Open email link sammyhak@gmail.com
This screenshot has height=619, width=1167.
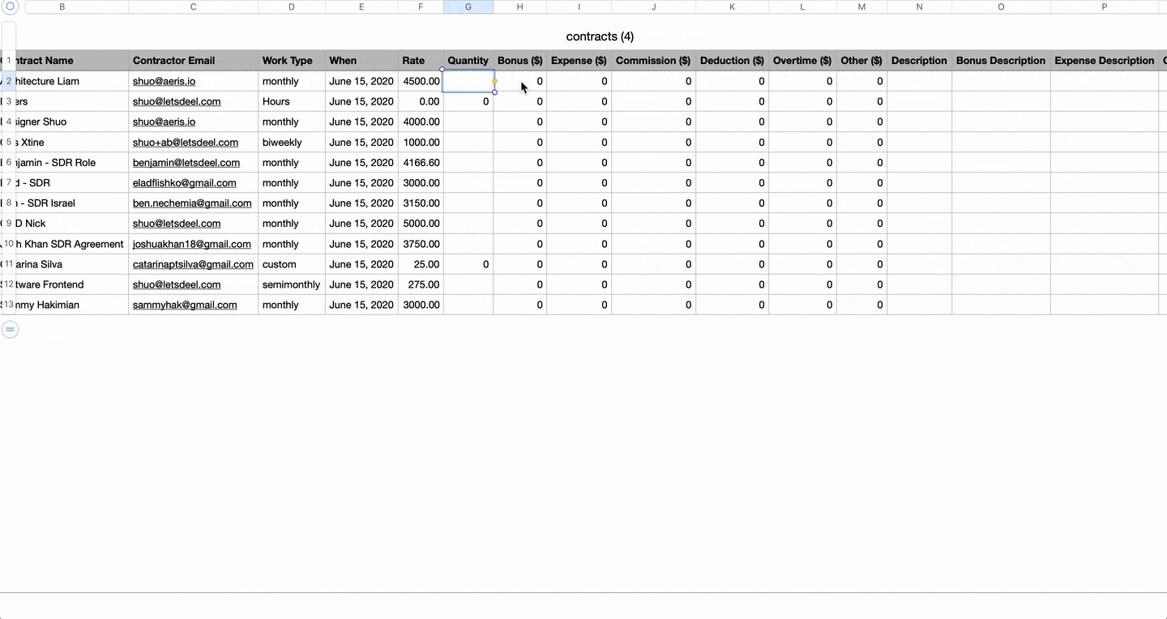[185, 305]
